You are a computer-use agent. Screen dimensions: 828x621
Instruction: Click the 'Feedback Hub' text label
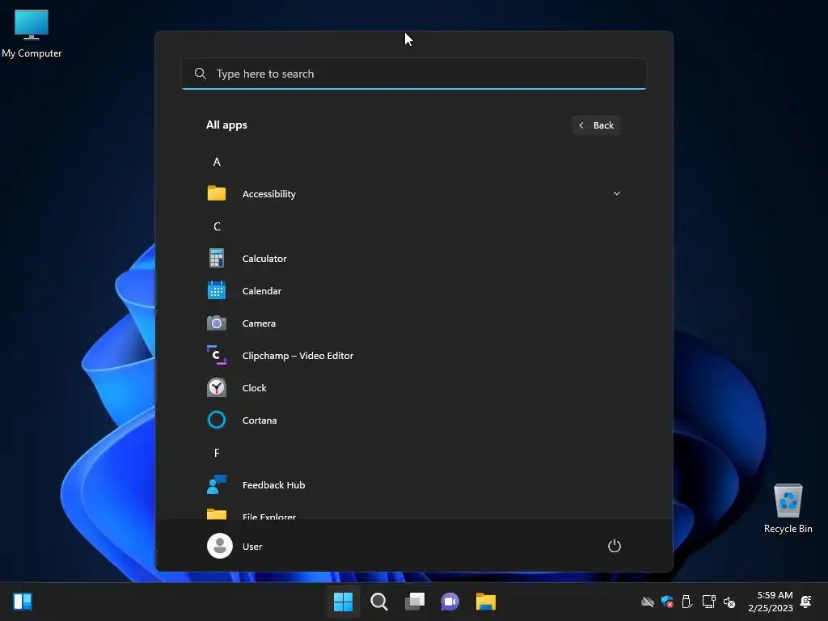273,485
